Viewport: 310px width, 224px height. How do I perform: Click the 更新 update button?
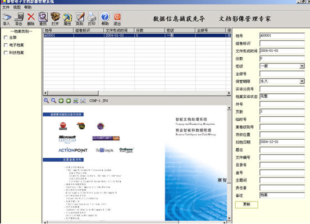point(247,204)
